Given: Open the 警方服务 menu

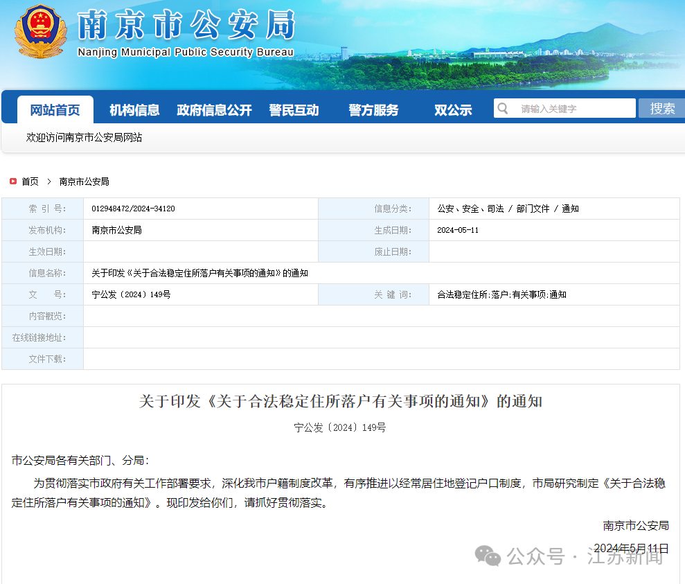Looking at the screenshot, I should pos(373,109).
